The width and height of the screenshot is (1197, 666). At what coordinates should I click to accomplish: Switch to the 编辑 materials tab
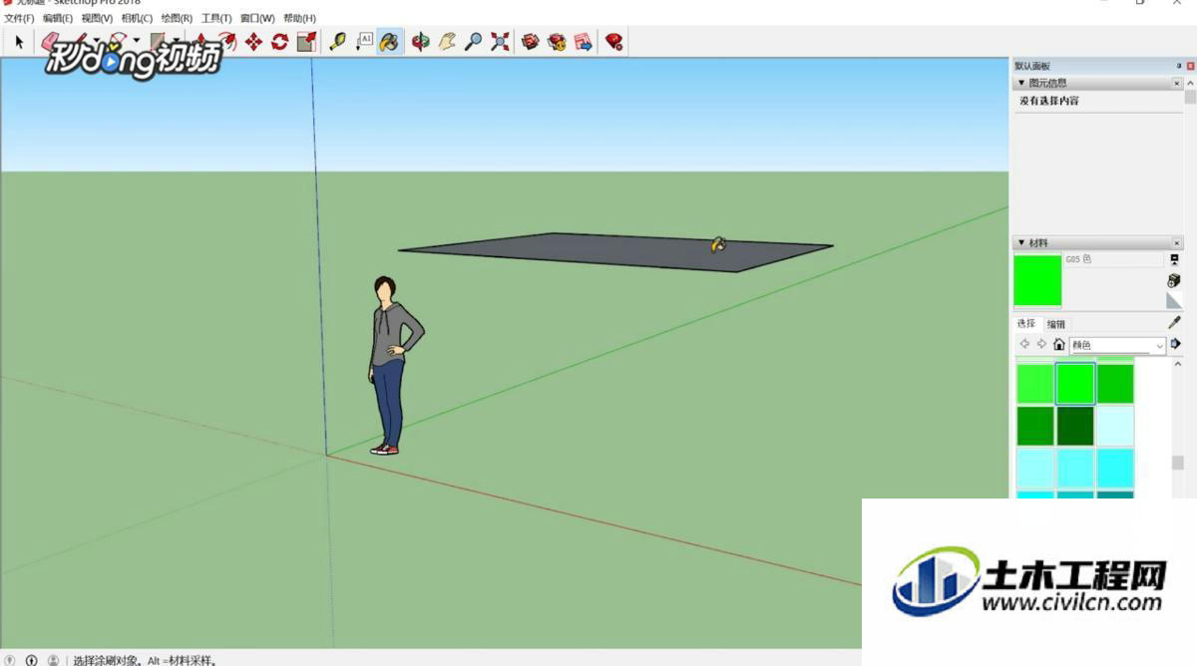tap(1056, 323)
